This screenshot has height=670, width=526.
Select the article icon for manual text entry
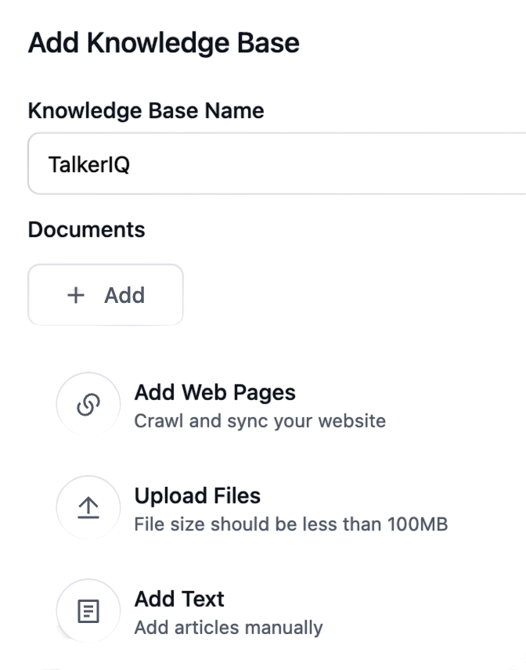coord(88,611)
